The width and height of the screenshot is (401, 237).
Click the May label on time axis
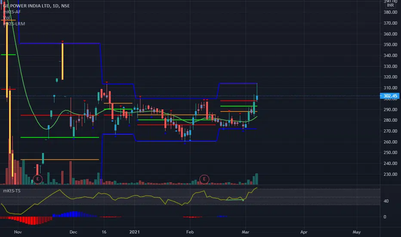pyautogui.click(x=357, y=232)
